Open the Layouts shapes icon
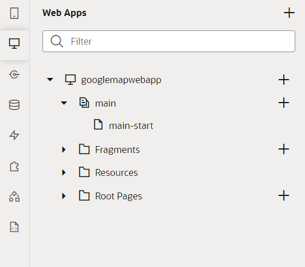The width and height of the screenshot is (305, 267). [x=14, y=197]
